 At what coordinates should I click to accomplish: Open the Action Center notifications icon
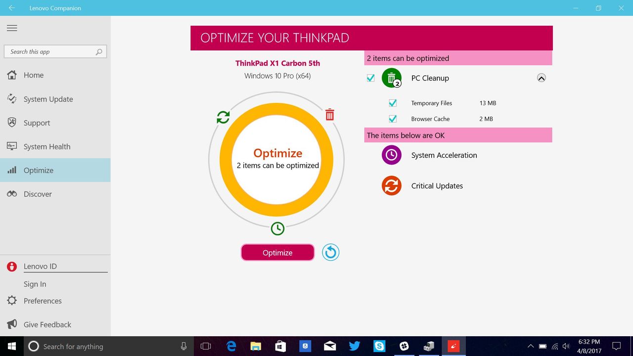click(x=616, y=346)
